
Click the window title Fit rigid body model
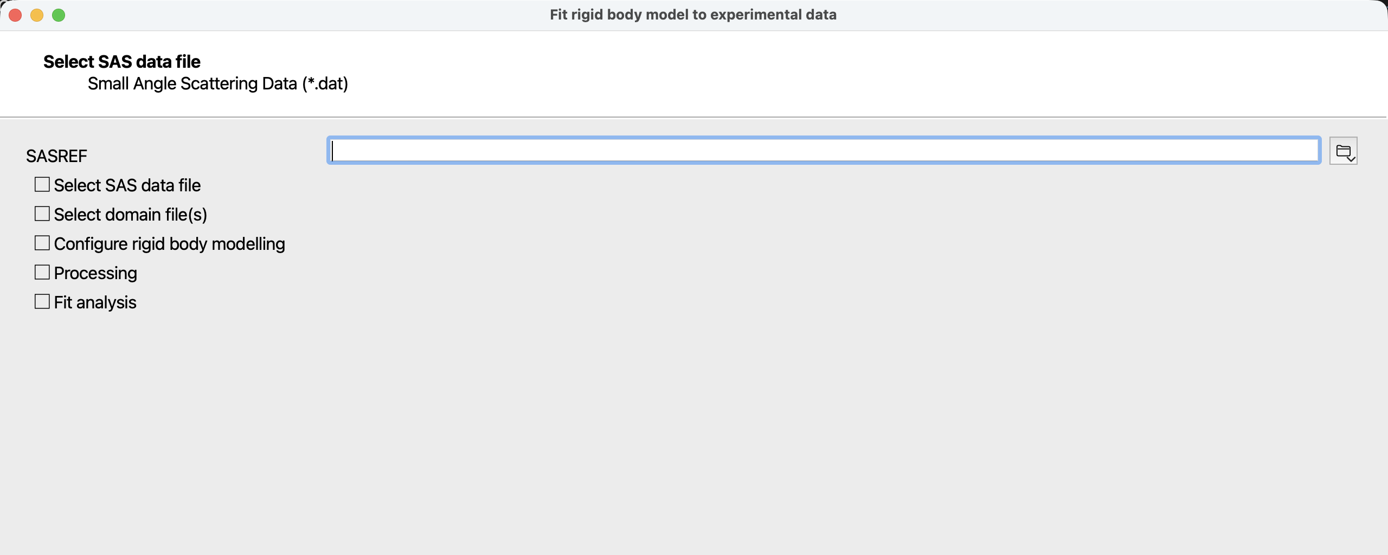[x=693, y=15]
